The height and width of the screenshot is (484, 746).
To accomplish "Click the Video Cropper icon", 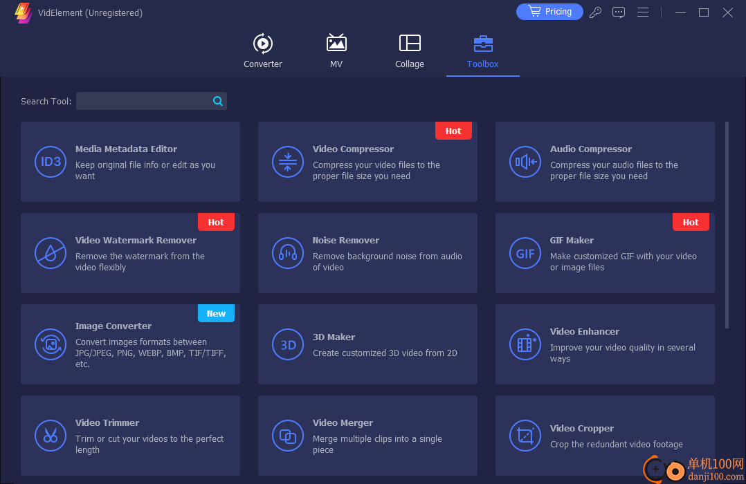I will (x=525, y=436).
